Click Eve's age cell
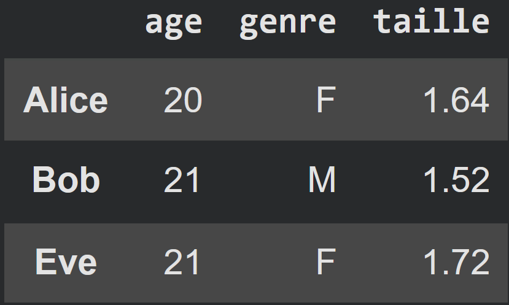Viewport: 509px width, 305px height. pos(182,263)
